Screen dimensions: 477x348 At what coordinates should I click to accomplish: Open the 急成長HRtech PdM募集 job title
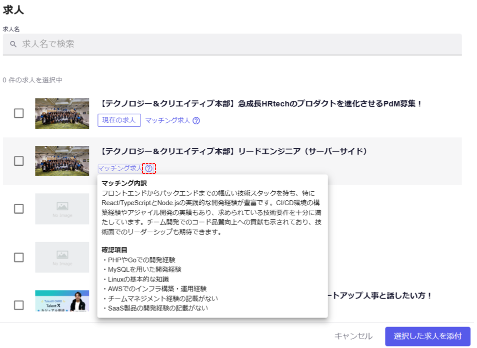click(x=260, y=104)
